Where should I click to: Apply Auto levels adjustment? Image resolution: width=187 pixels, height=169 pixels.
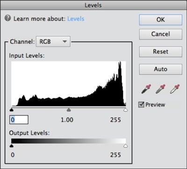pos(160,69)
